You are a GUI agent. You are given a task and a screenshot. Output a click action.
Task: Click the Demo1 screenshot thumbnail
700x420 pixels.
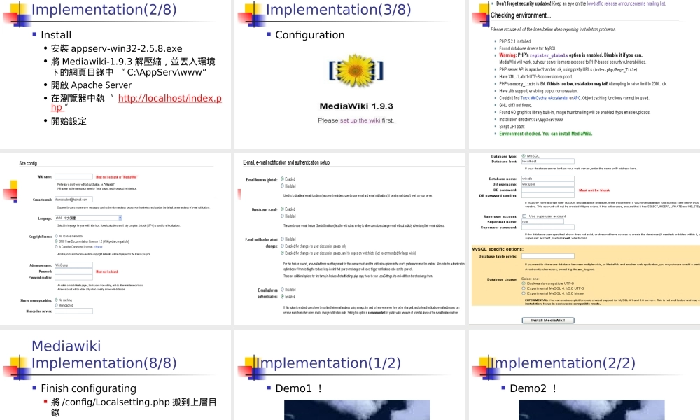357,409
